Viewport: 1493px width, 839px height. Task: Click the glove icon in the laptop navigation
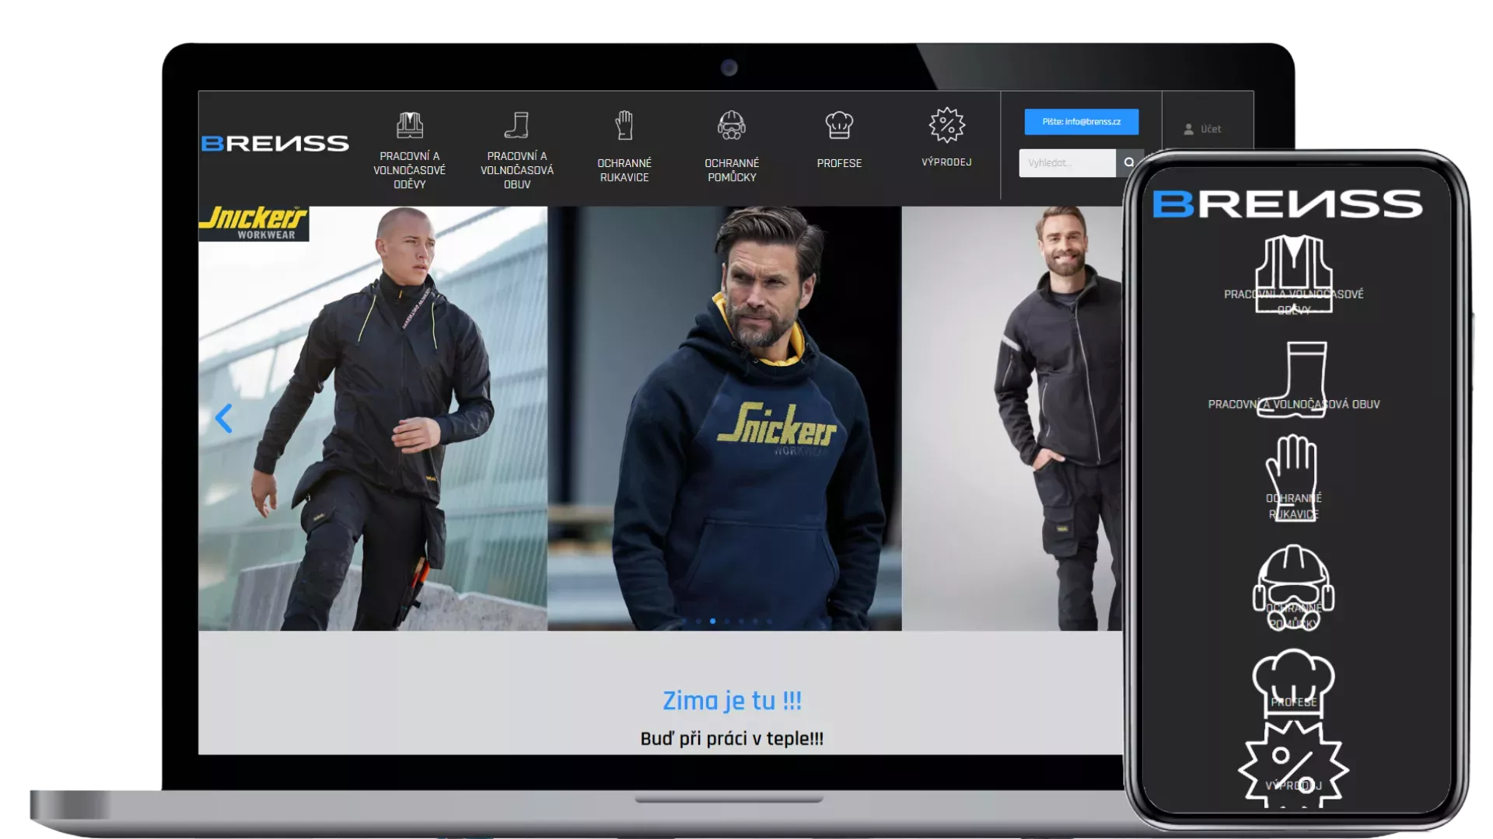click(624, 125)
